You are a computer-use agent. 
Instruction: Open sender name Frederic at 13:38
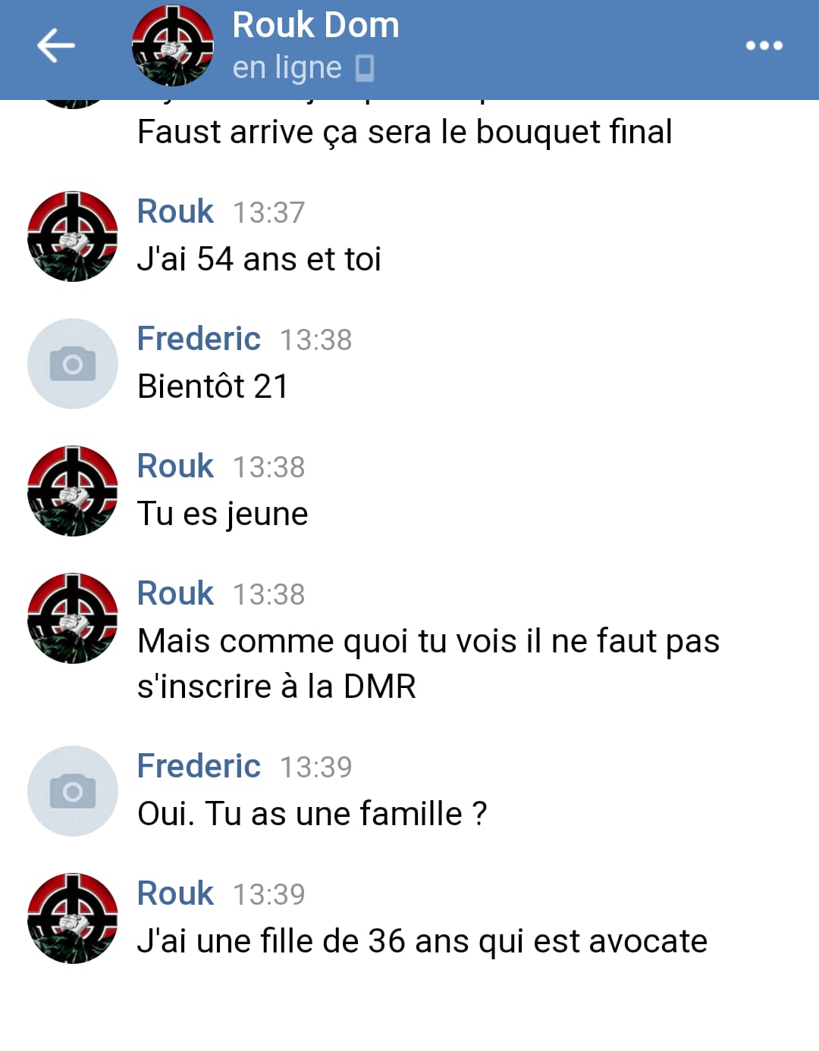coord(199,339)
